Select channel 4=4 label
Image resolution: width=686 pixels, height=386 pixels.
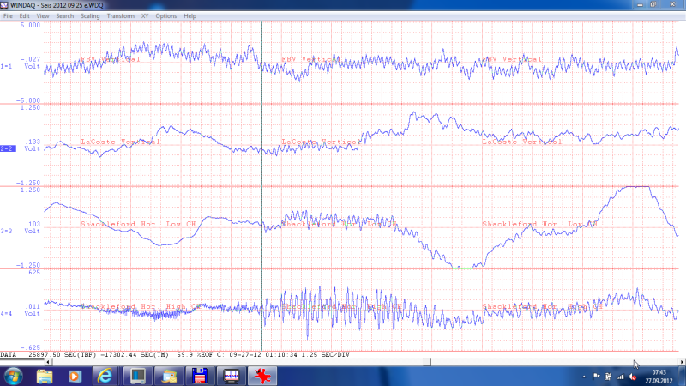coord(6,314)
